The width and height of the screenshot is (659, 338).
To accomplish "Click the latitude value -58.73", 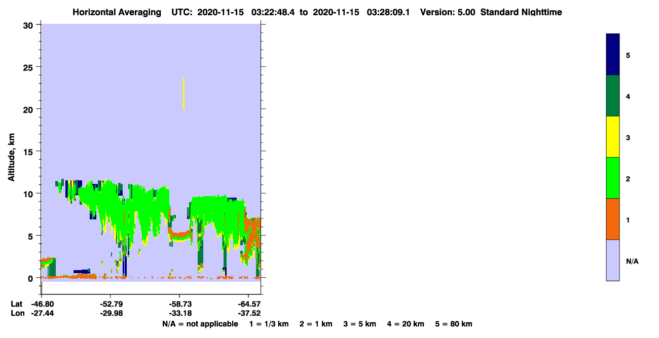I will 179,304.
